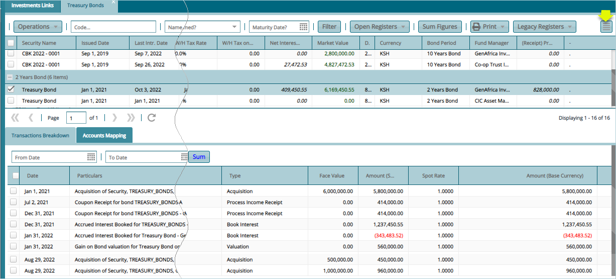
Task: Click the Sum Figures button
Action: tap(440, 27)
